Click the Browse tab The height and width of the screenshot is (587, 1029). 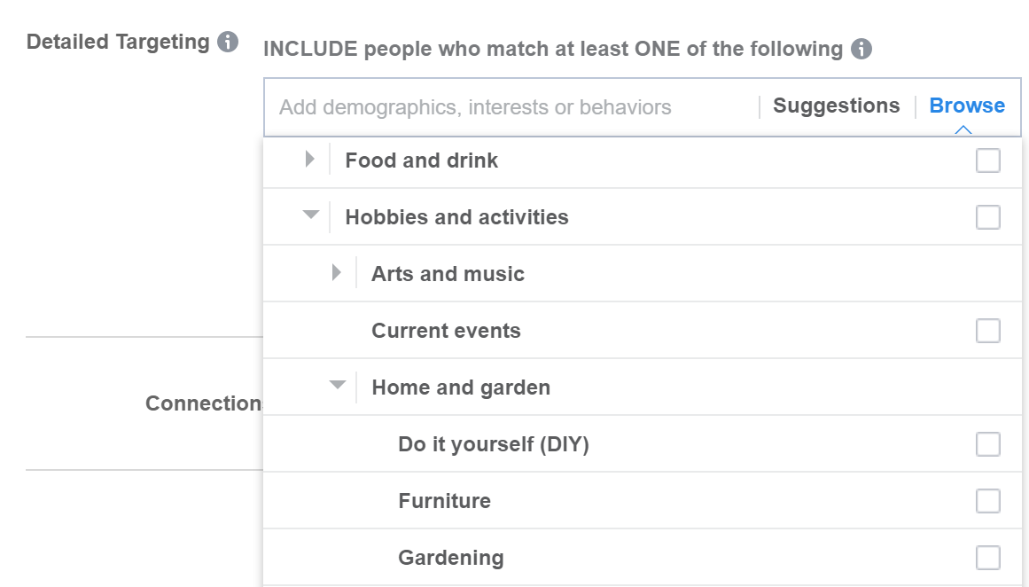(x=967, y=106)
